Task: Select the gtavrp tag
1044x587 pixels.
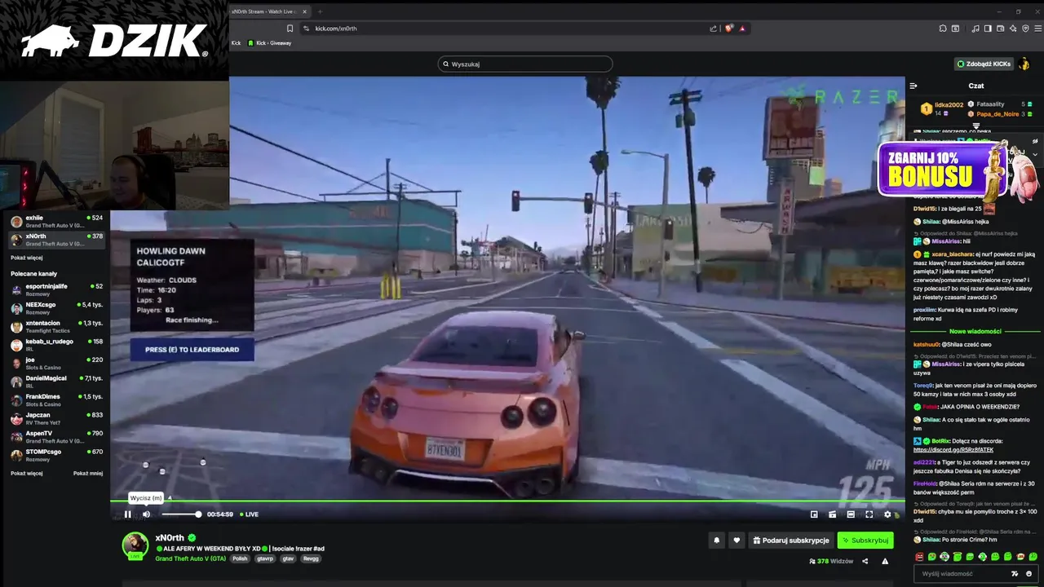Action: 265,558
